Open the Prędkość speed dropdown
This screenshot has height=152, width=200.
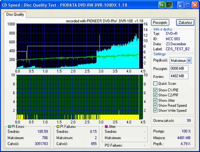189,60
